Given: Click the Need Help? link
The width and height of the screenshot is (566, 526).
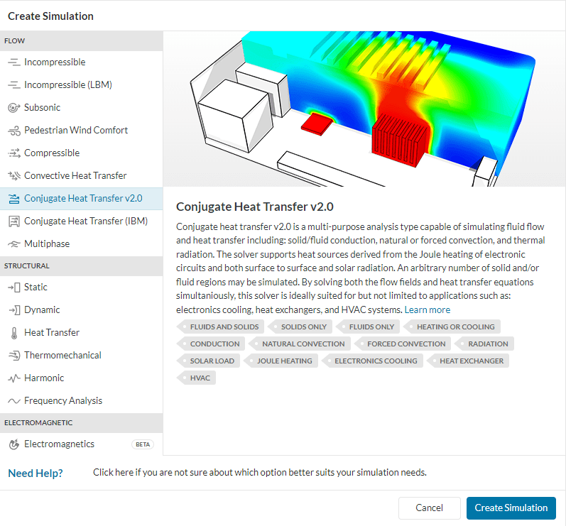Looking at the screenshot, I should [x=36, y=473].
